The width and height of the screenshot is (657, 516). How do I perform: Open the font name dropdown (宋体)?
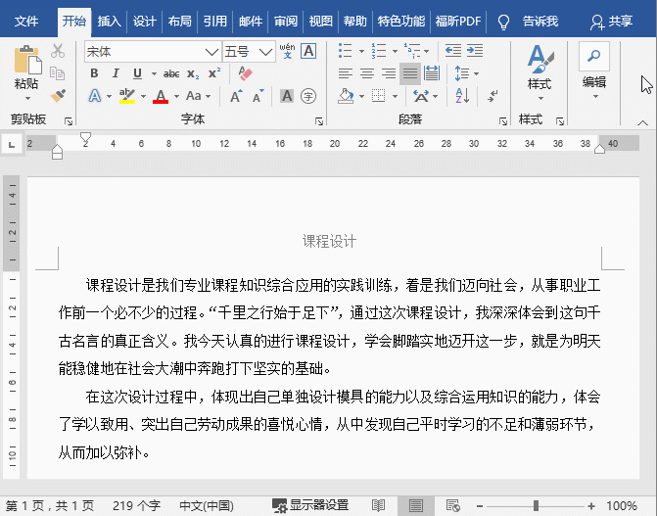pyautogui.click(x=211, y=52)
